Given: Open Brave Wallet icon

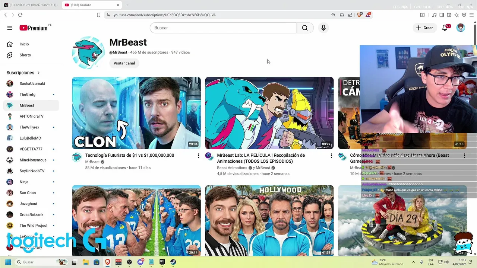Looking at the screenshot, I should [449, 15].
